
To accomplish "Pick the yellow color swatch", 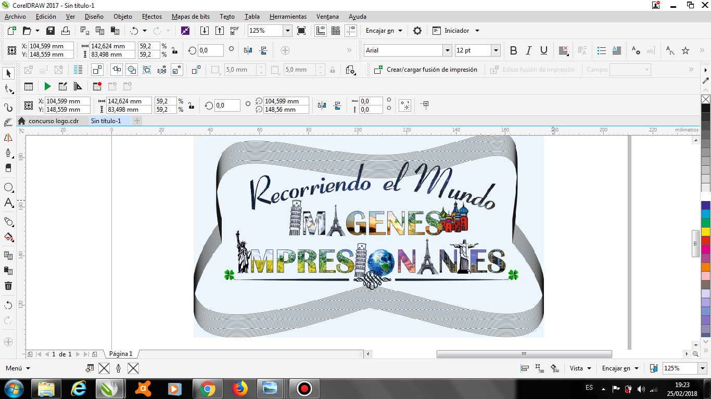I will 706,232.
